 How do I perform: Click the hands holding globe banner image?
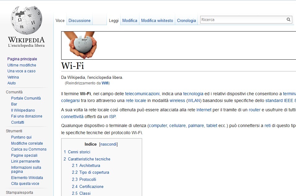(x=83, y=45)
